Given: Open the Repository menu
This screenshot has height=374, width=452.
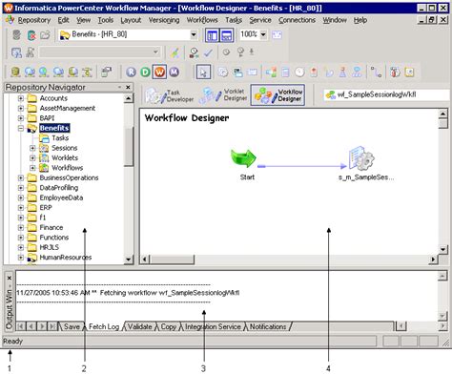Looking at the screenshot, I should point(34,20).
